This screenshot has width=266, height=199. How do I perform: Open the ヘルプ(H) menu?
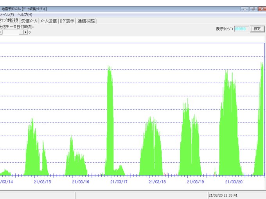[x=25, y=14]
